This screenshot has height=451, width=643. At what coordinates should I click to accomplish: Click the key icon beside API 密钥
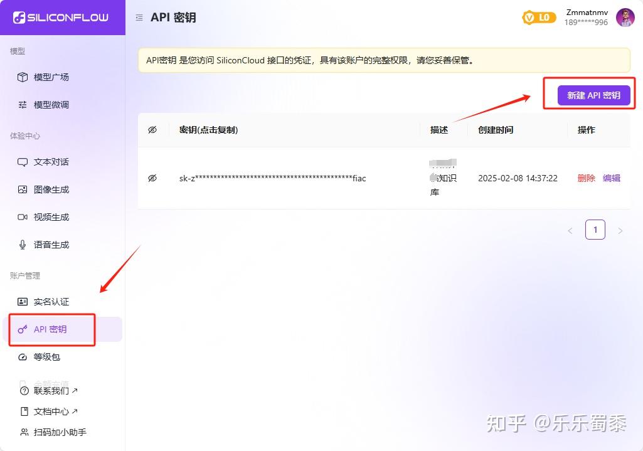point(23,329)
